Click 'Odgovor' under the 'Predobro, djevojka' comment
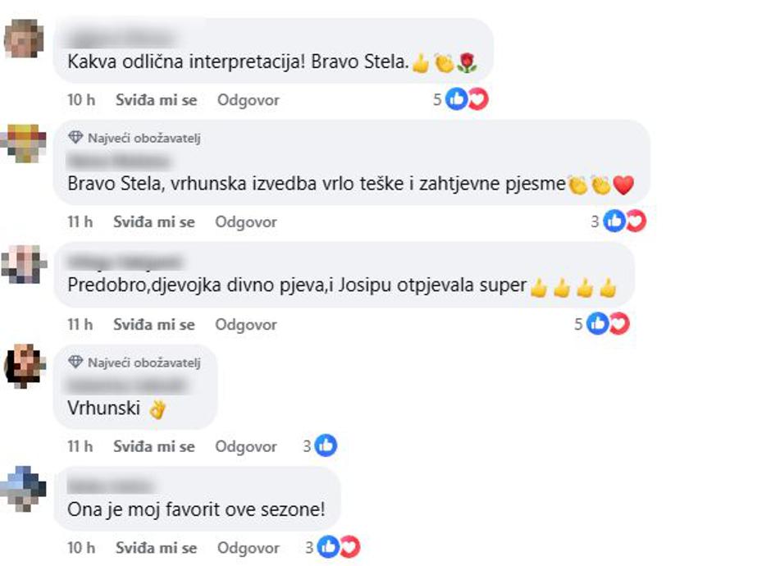The width and height of the screenshot is (771, 566). (246, 325)
